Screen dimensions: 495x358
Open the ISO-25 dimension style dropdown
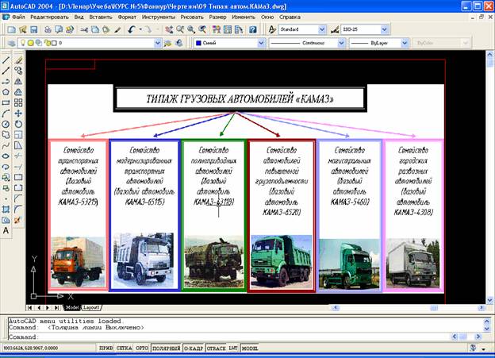(x=384, y=29)
